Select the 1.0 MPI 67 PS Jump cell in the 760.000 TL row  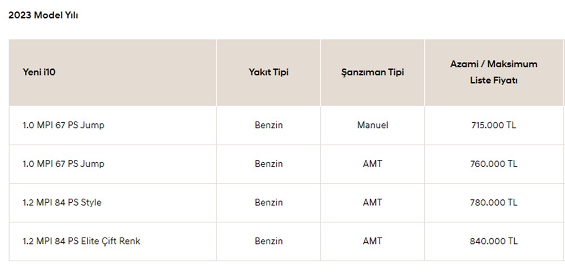click(x=63, y=164)
